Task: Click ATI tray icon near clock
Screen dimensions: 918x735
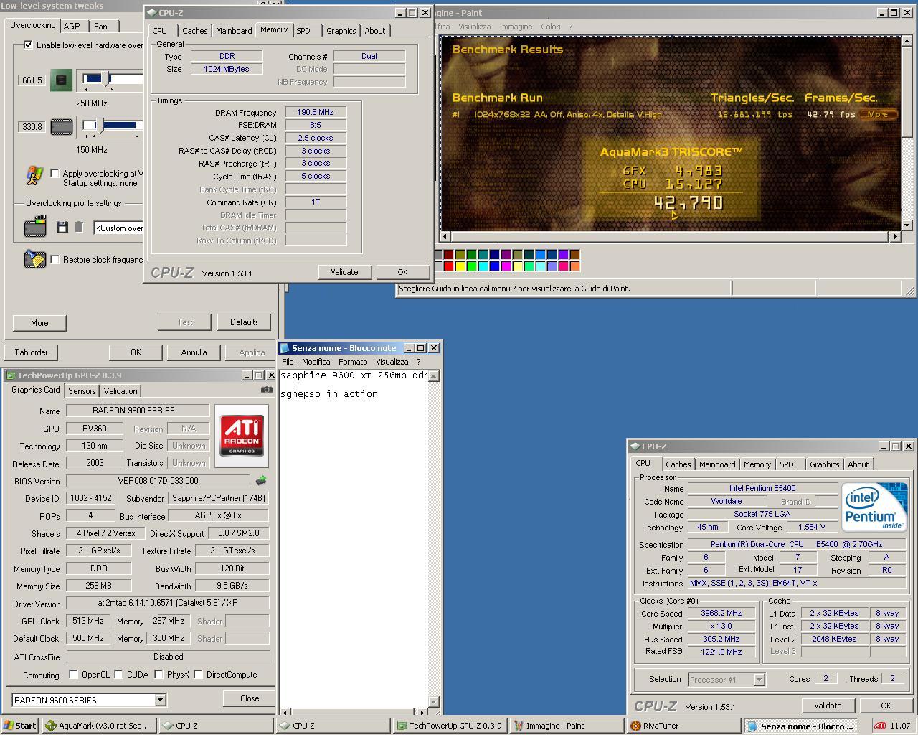Action: tap(880, 726)
